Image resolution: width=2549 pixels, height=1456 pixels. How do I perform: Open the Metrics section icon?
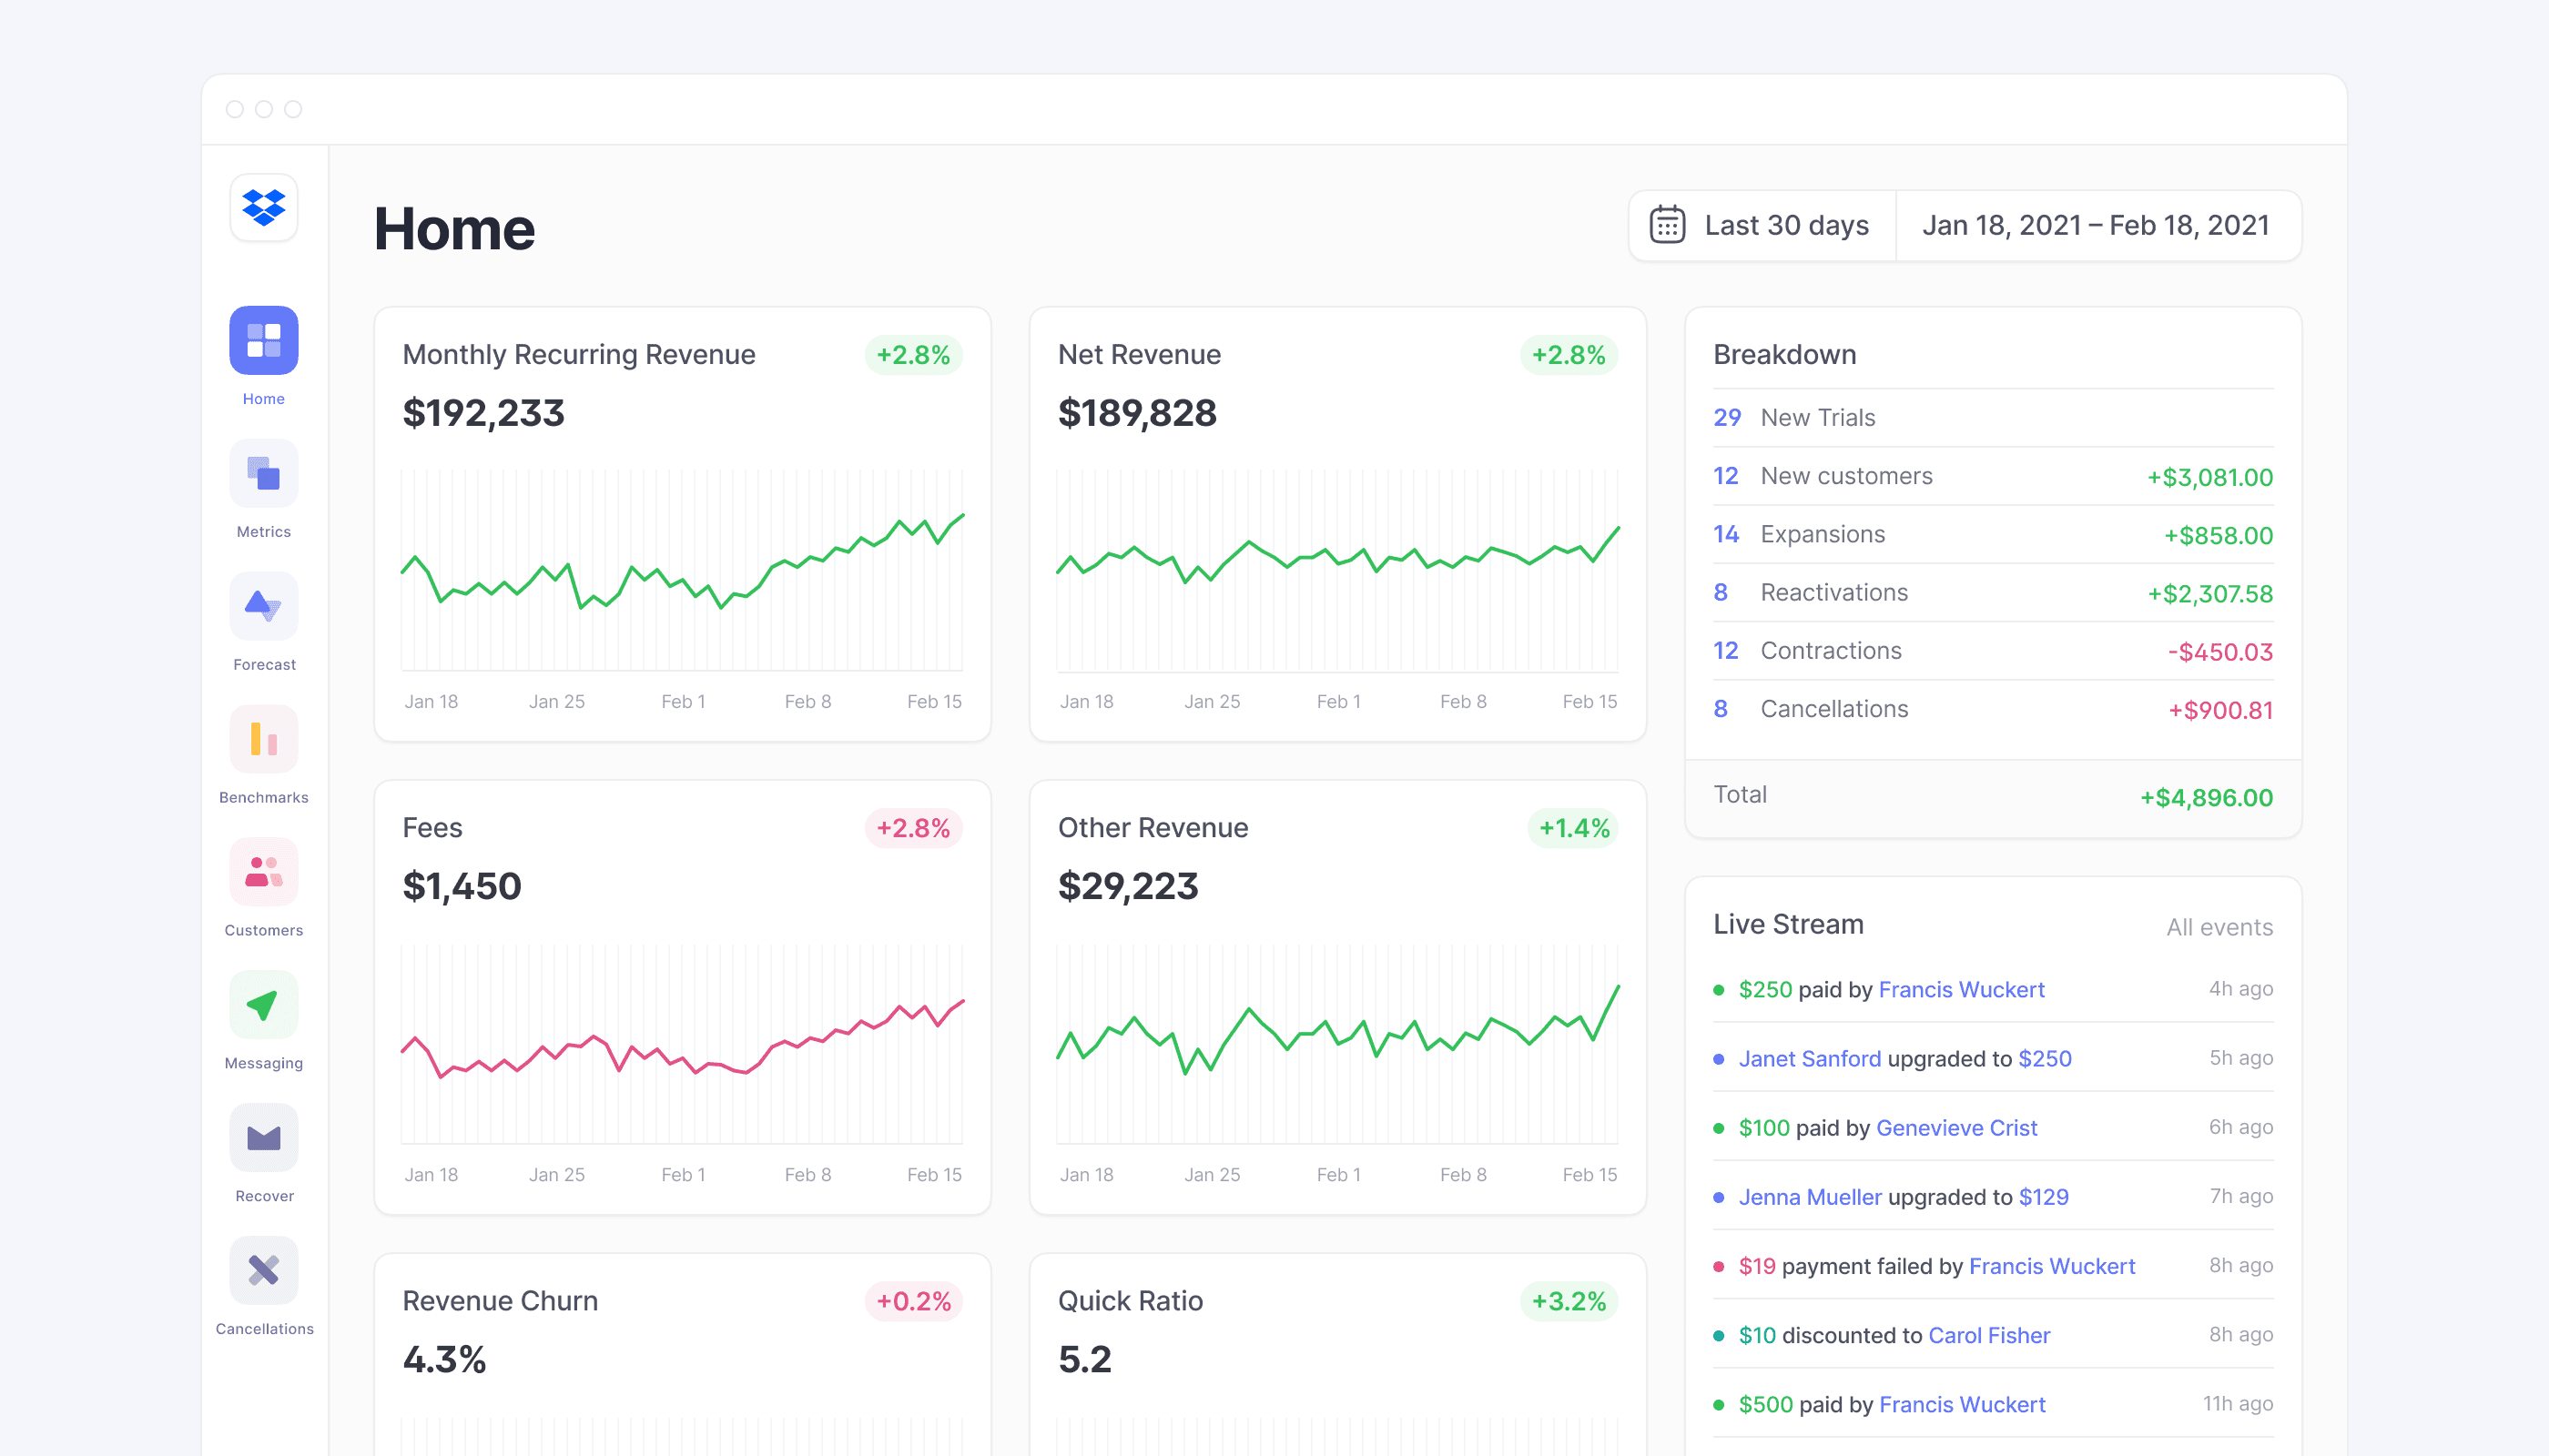pyautogui.click(x=264, y=473)
